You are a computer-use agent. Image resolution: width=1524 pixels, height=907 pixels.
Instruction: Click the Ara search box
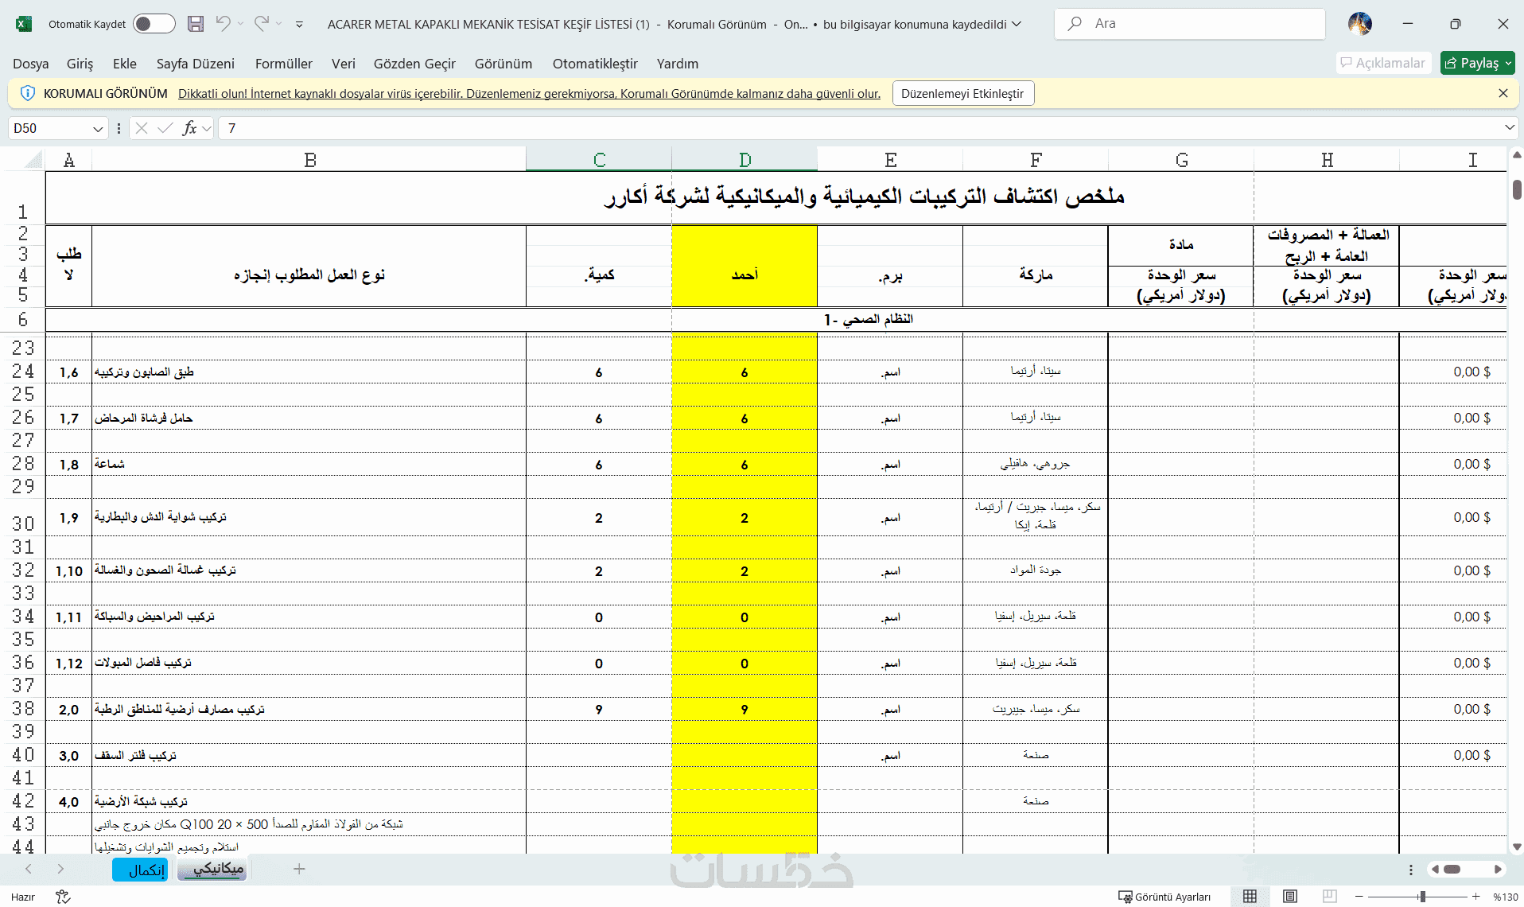pos(1190,24)
